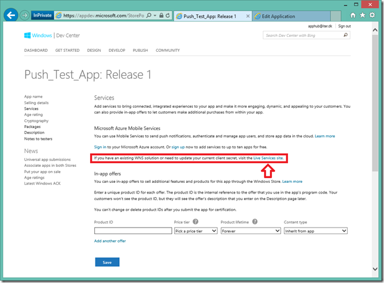Click the URL text in the address bar
384x283 pixels.
(x=104, y=15)
